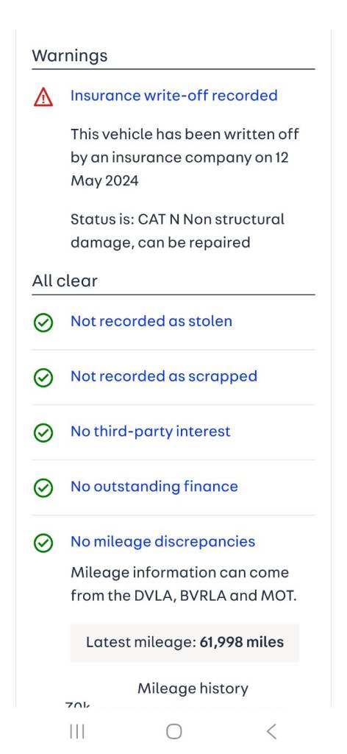Tap green check icon beside third-party interest

(43, 433)
